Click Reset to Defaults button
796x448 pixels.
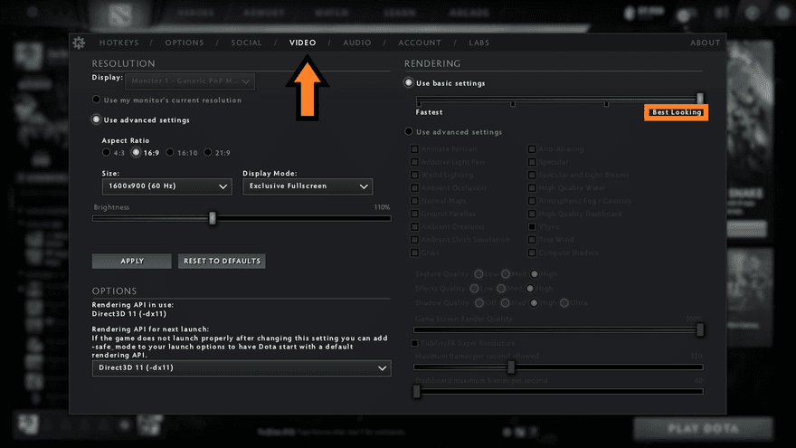tap(222, 261)
